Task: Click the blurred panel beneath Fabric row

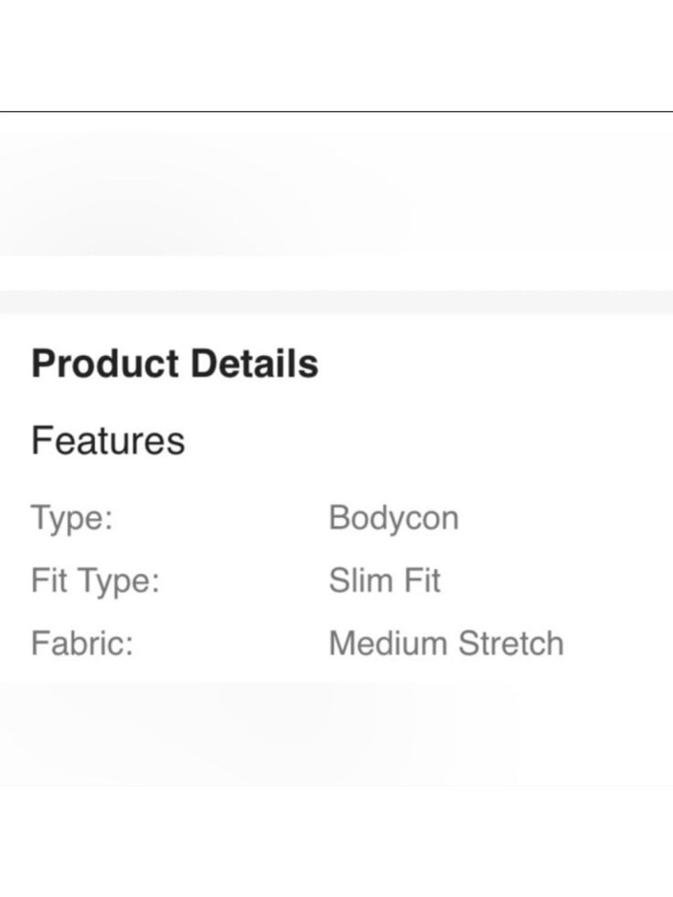Action: click(x=336, y=733)
